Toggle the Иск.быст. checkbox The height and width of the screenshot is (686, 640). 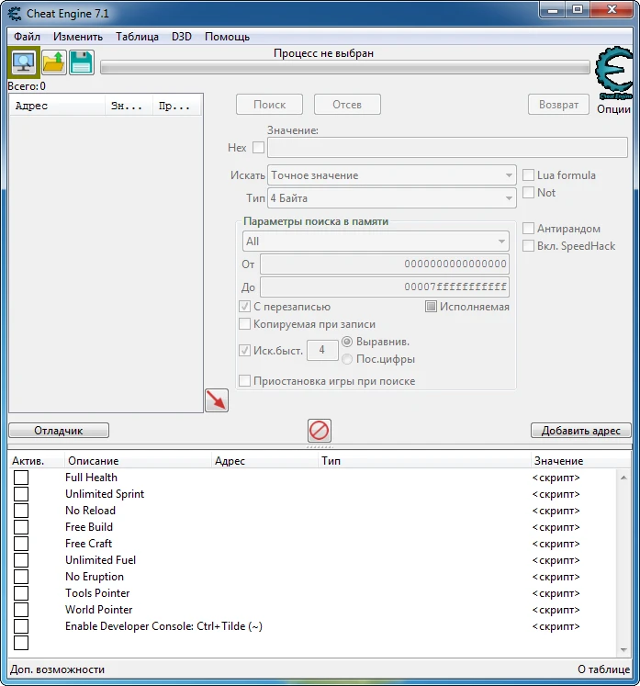(x=244, y=350)
